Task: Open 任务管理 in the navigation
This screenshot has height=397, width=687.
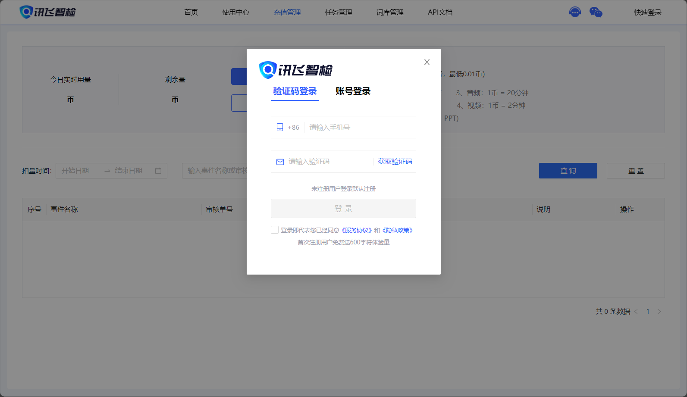Action: [339, 12]
